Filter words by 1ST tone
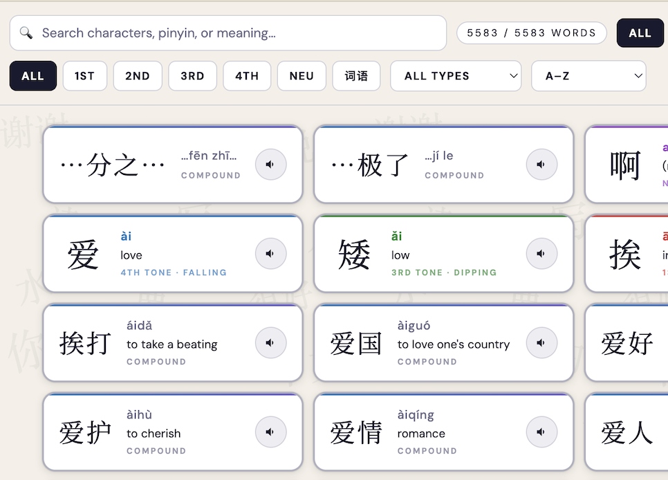The height and width of the screenshot is (480, 668). [85, 76]
